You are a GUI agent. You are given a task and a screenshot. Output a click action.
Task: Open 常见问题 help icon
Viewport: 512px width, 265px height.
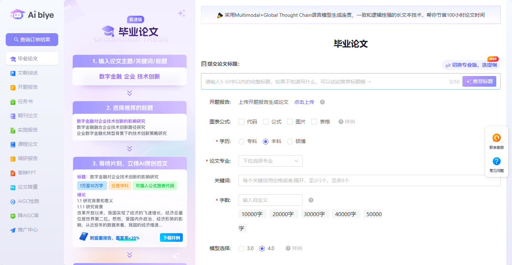click(497, 161)
